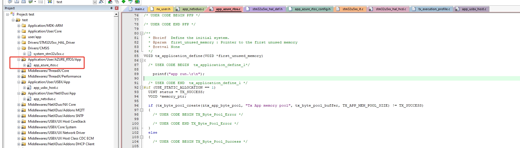Select app_usbx_host.c in project tree
This screenshot has width=520, height=148.
[x=46, y=88]
